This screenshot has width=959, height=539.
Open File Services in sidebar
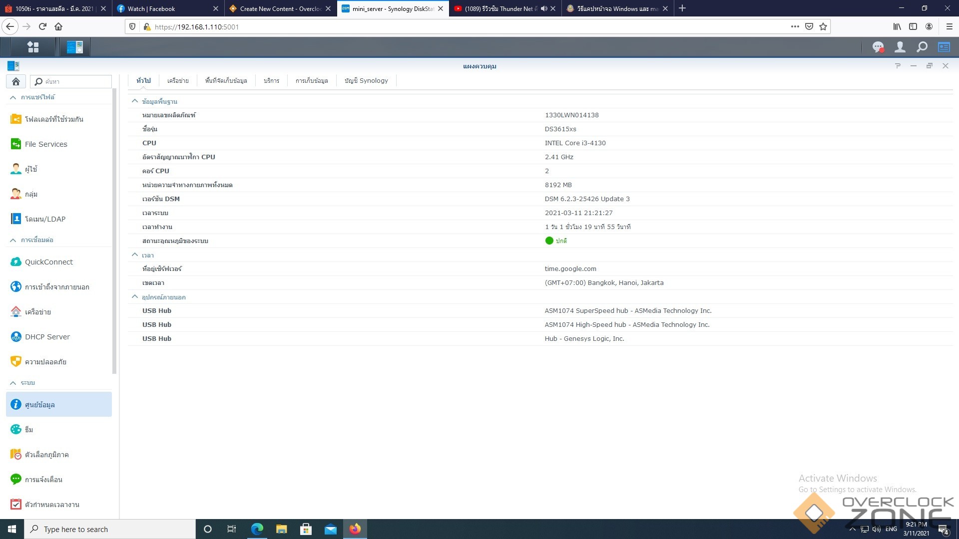(x=45, y=144)
